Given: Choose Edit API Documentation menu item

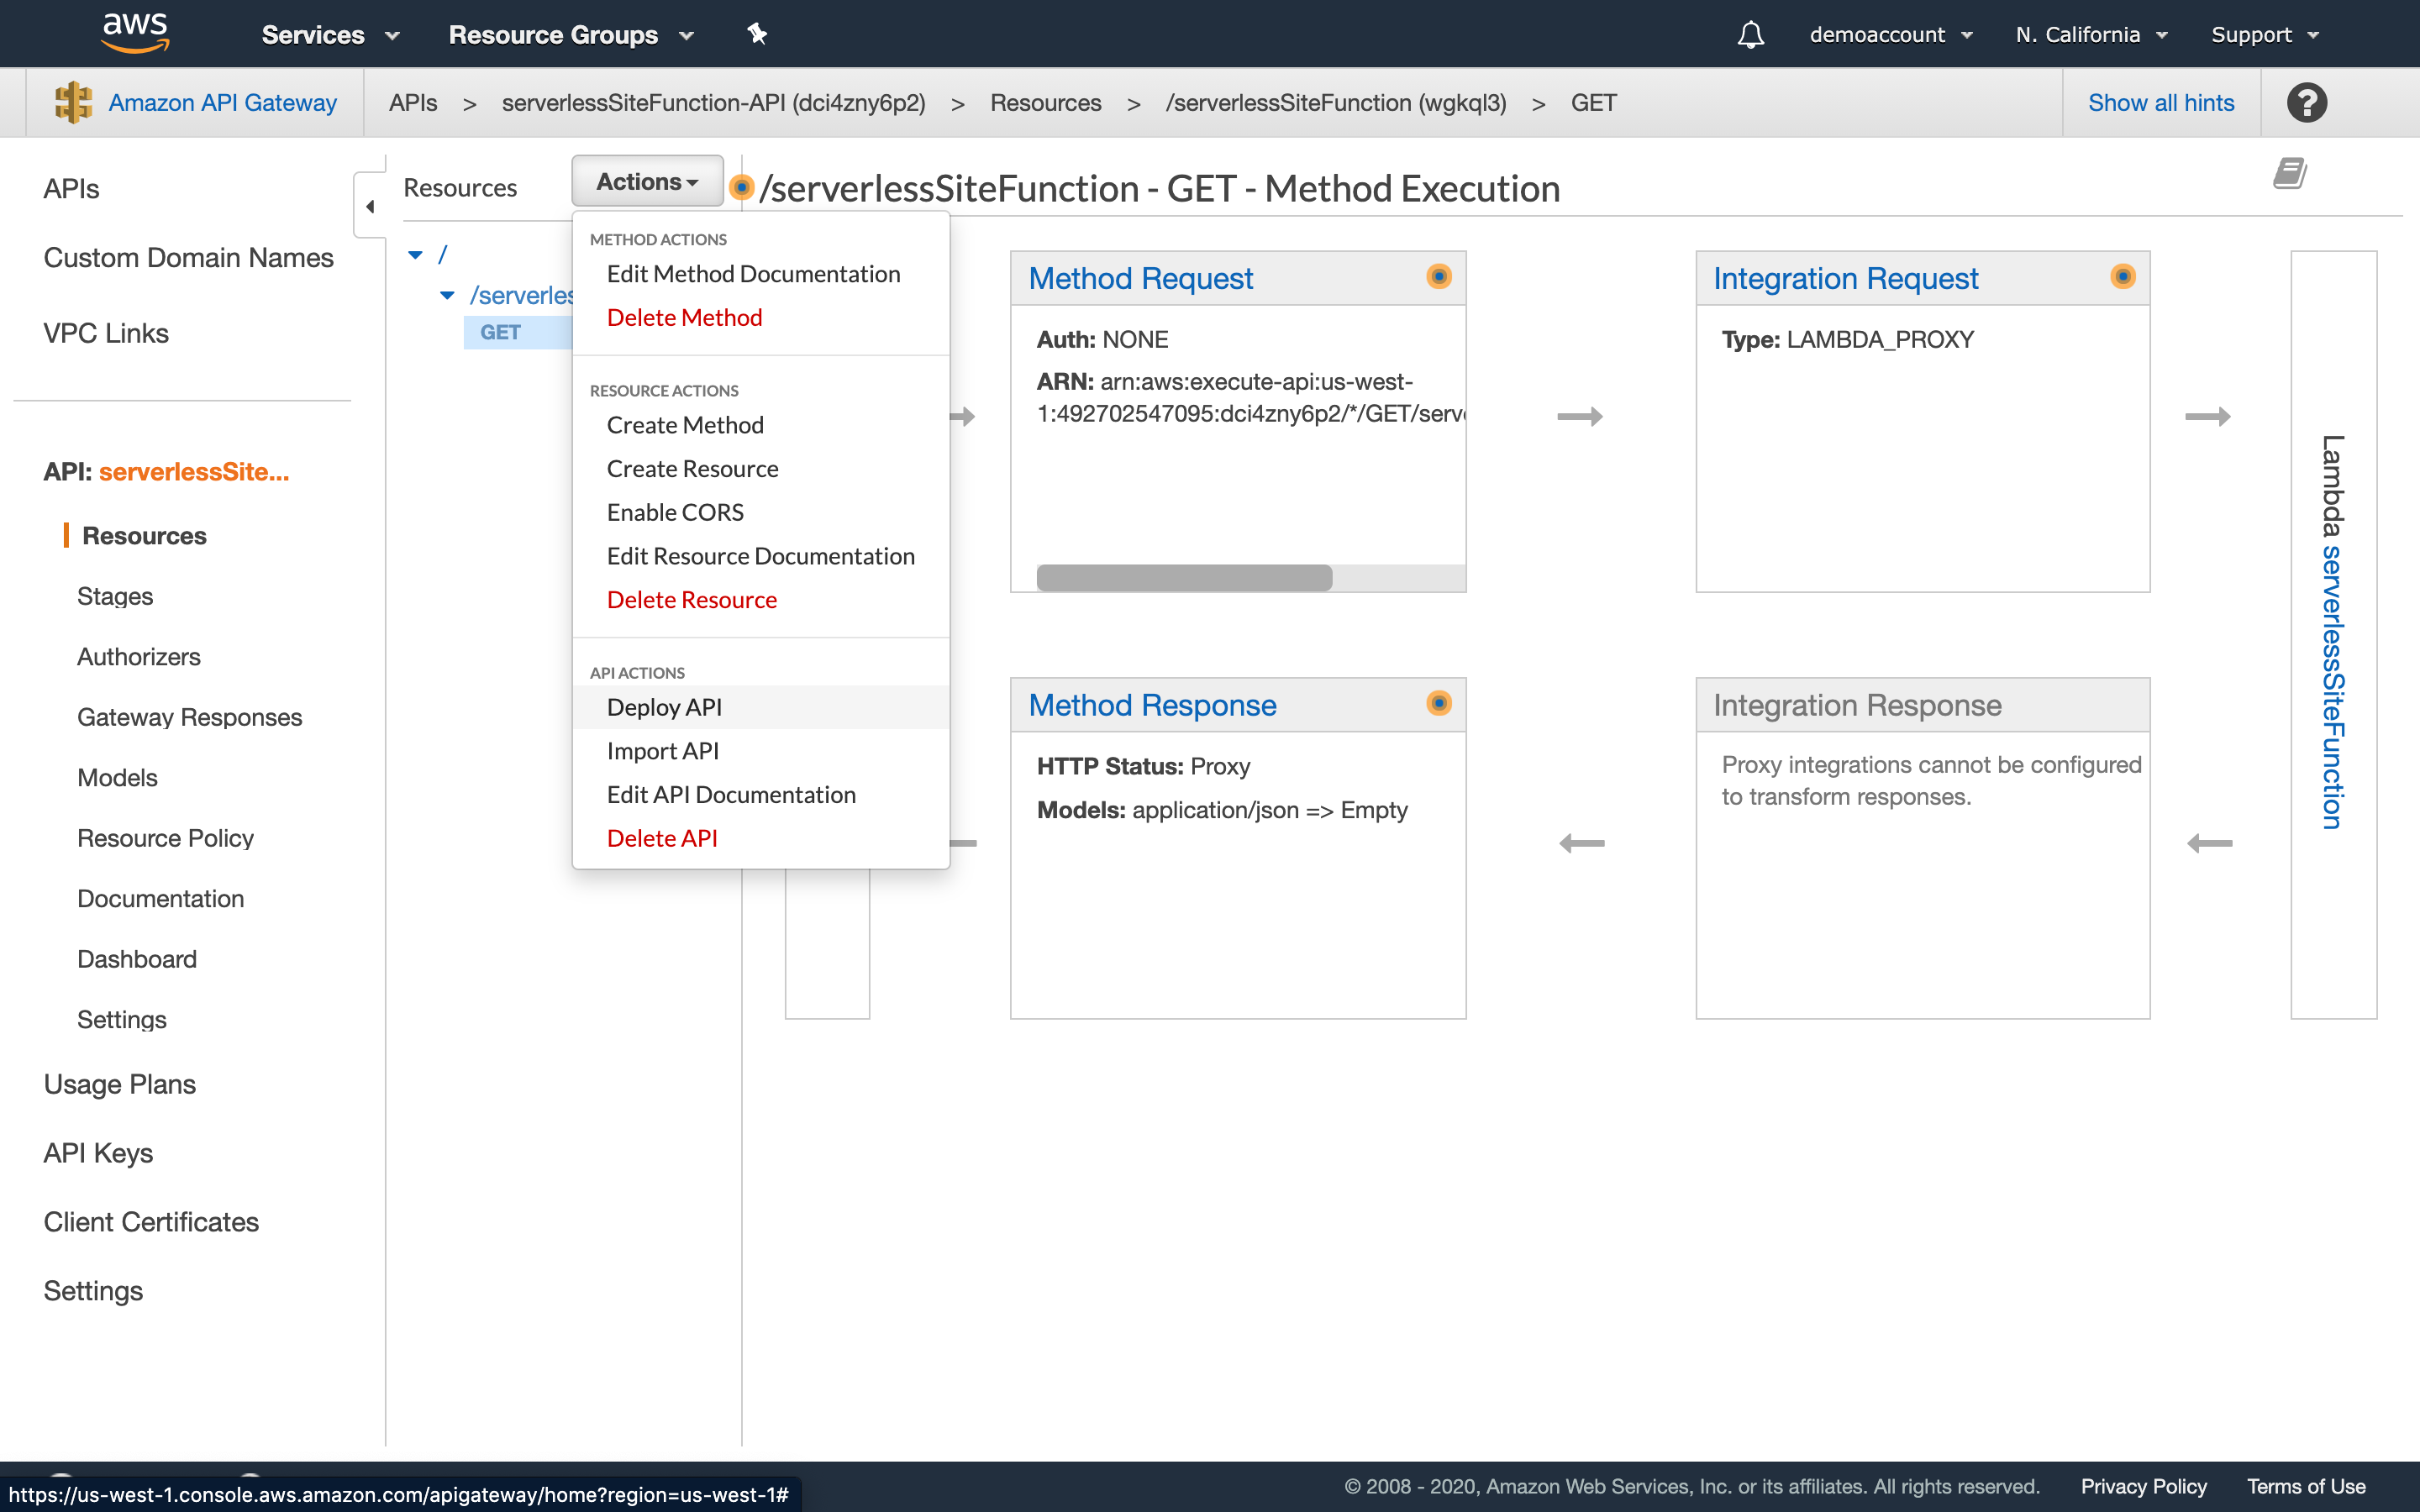Looking at the screenshot, I should (731, 795).
